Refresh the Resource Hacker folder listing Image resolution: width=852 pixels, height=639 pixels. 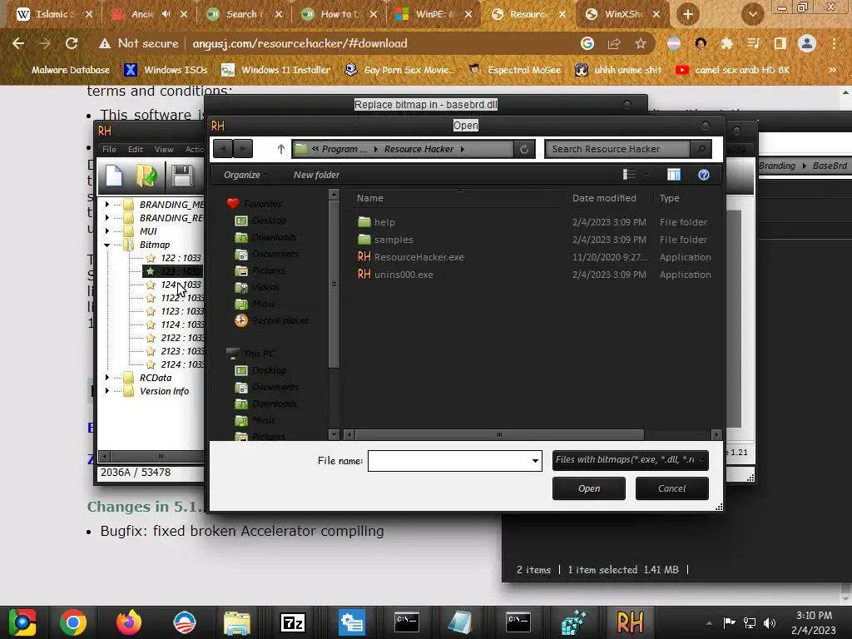pos(524,149)
